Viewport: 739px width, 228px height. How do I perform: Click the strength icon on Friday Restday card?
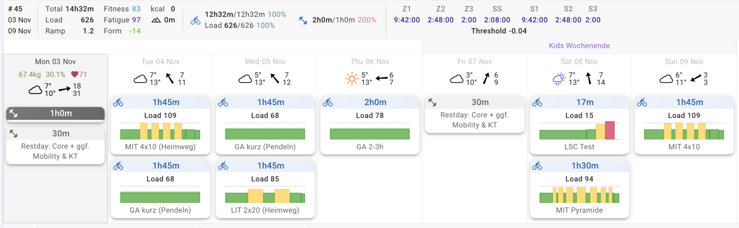433,102
